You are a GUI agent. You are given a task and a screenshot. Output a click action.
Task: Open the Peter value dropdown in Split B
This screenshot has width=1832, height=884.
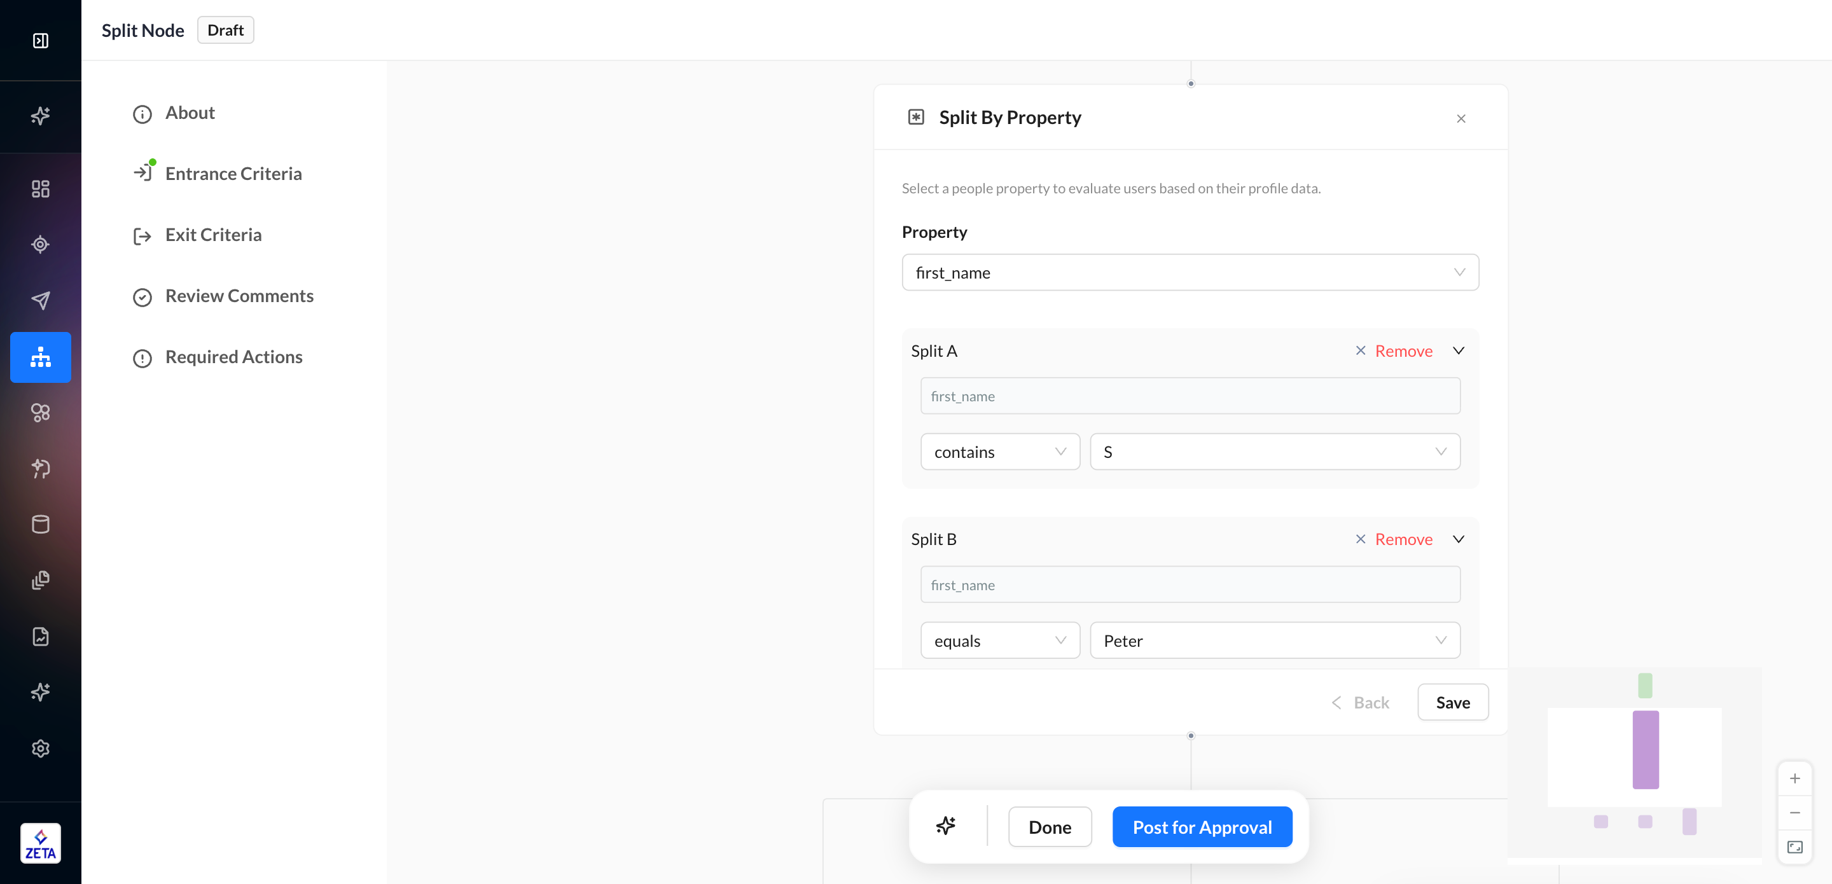(1274, 641)
